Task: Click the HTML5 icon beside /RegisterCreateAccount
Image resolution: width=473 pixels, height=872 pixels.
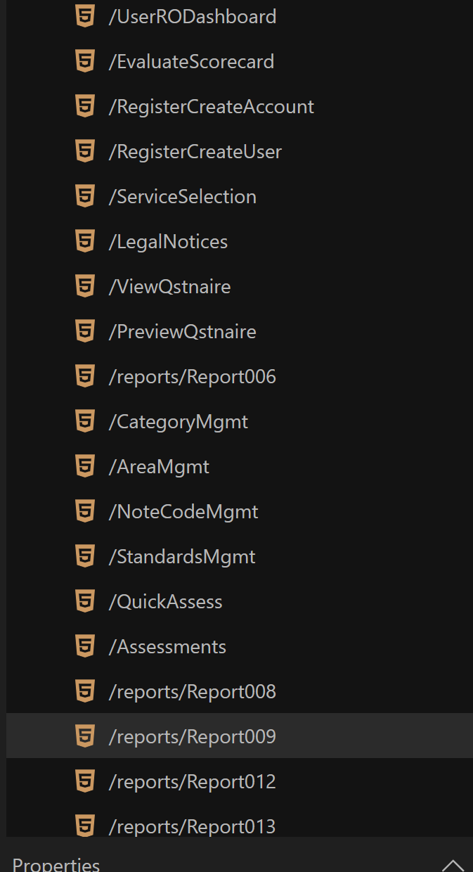Action: 85,107
